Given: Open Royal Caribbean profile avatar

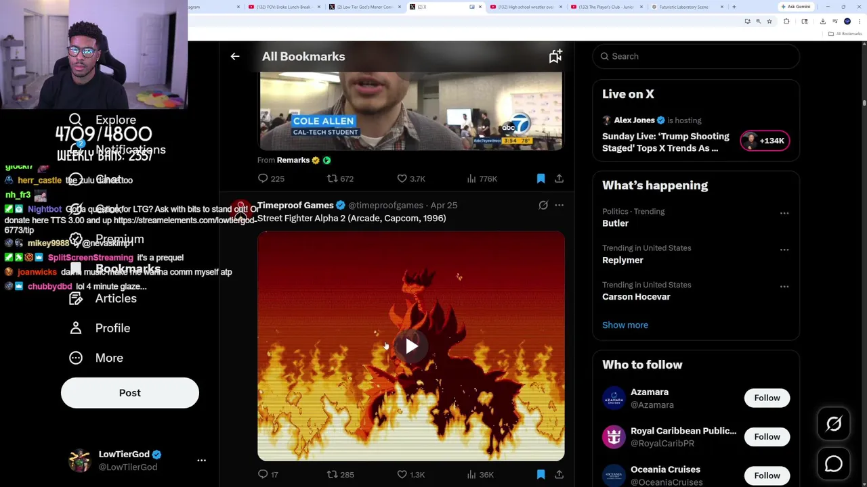Looking at the screenshot, I should coord(614,437).
